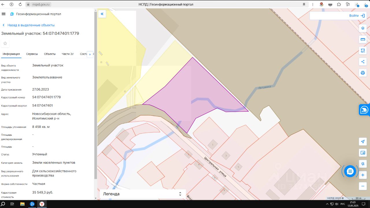The width and height of the screenshot is (370, 208).
Task: Open the hamburger main menu
Action: [4, 14]
